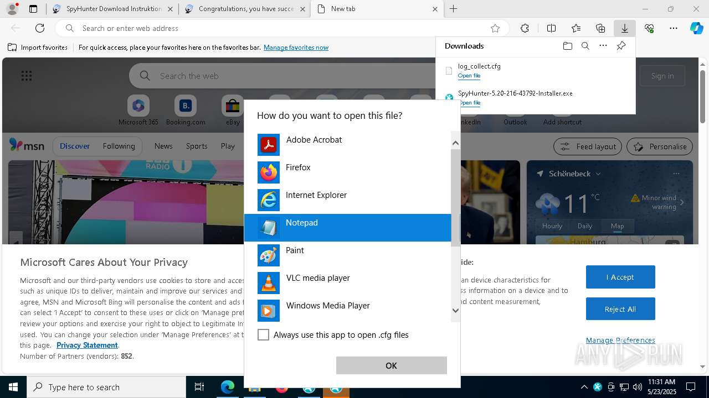Open Sports category in MSN

tap(197, 146)
